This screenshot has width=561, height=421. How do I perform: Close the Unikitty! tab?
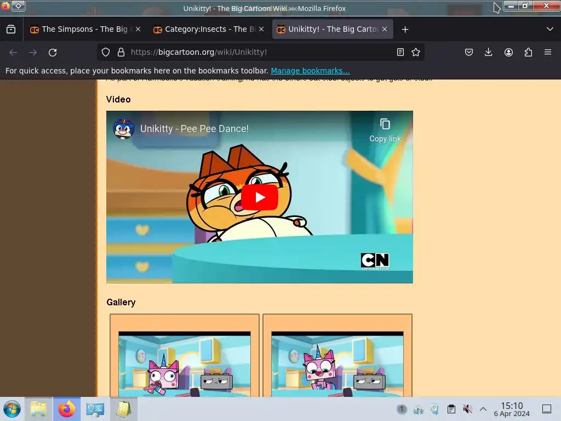385,30
